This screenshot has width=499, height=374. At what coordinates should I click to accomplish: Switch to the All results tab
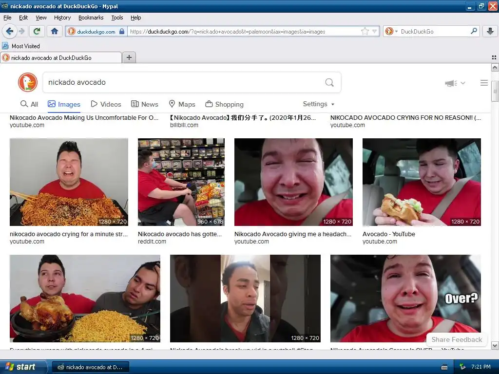click(x=29, y=104)
